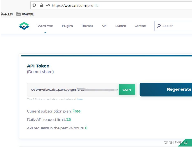Click the 新手上路 bookmark
Viewport: 192px width, 147px height.
coord(7,14)
